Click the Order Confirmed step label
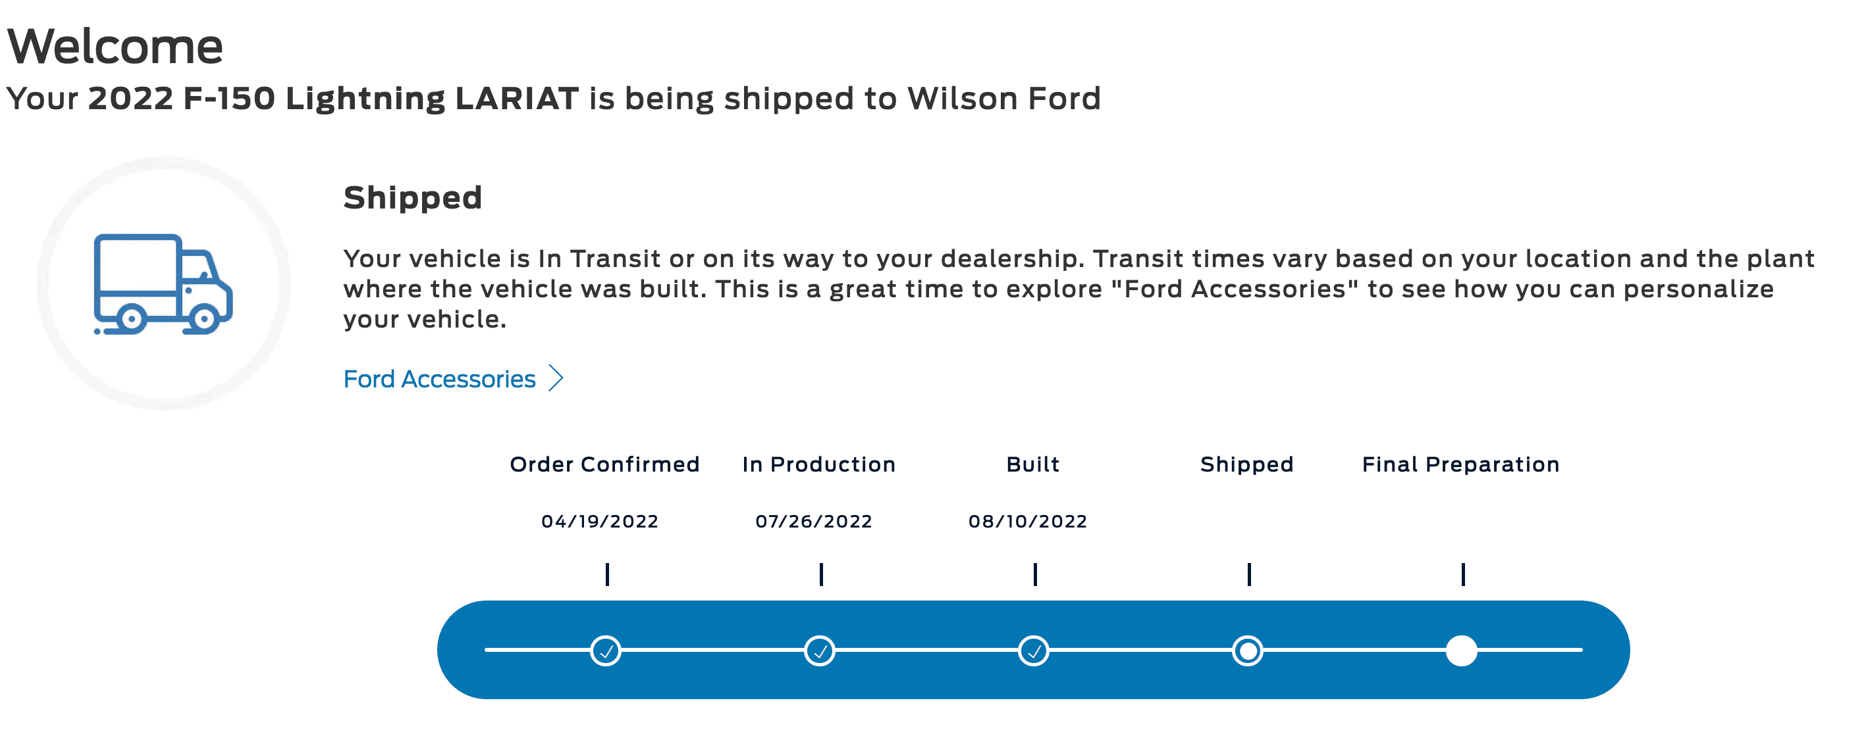Screen dimensions: 1866x738 point(604,464)
